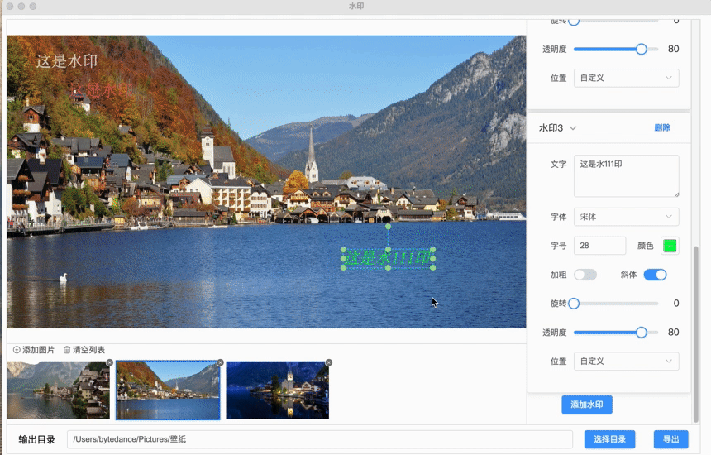
Task: Select the second autumn mountain thumbnail
Action: click(168, 390)
